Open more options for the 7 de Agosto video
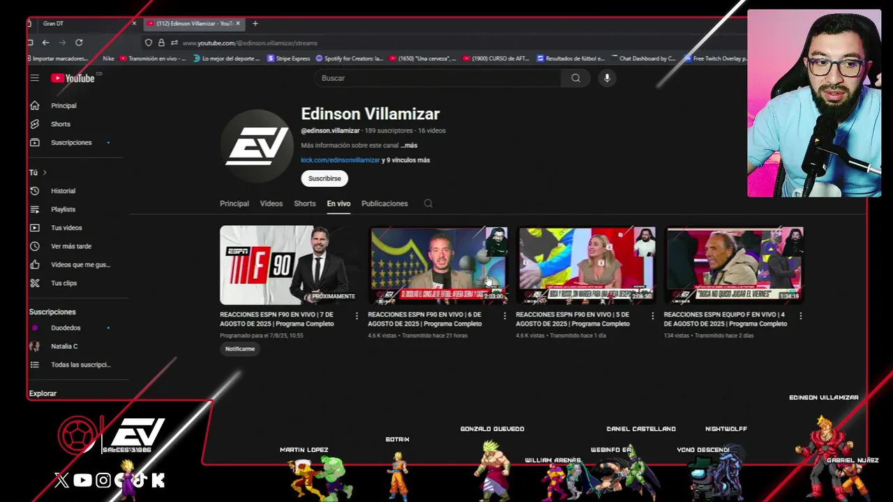The image size is (893, 502). (357, 316)
